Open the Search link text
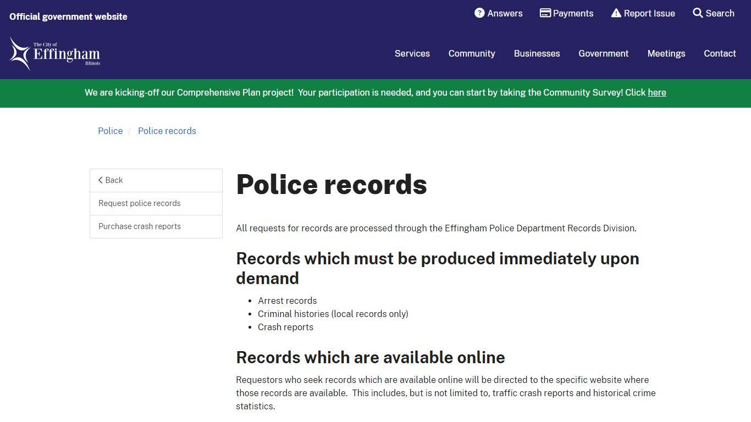 [x=720, y=13]
